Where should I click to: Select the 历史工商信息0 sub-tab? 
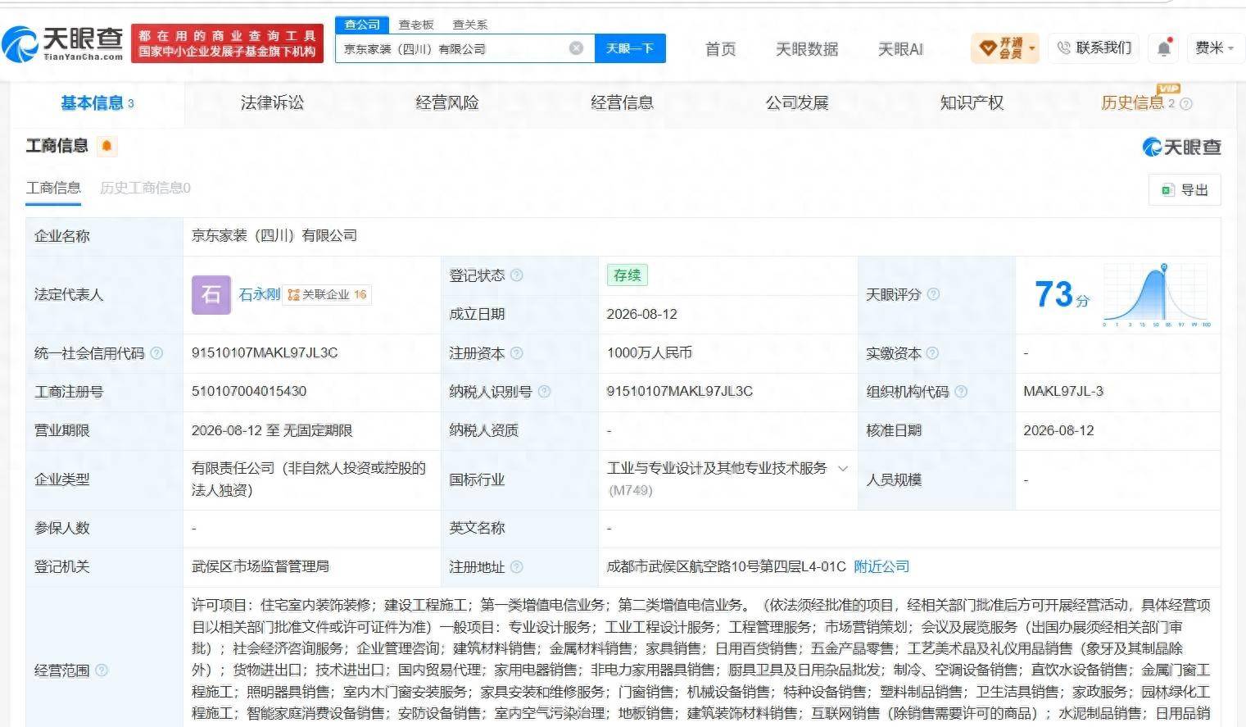[x=145, y=189]
